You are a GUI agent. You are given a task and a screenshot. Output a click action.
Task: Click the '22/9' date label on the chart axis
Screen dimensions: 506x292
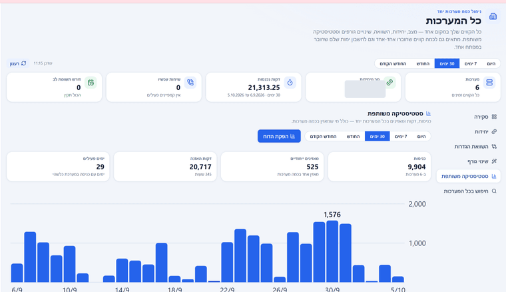pyautogui.click(x=227, y=289)
